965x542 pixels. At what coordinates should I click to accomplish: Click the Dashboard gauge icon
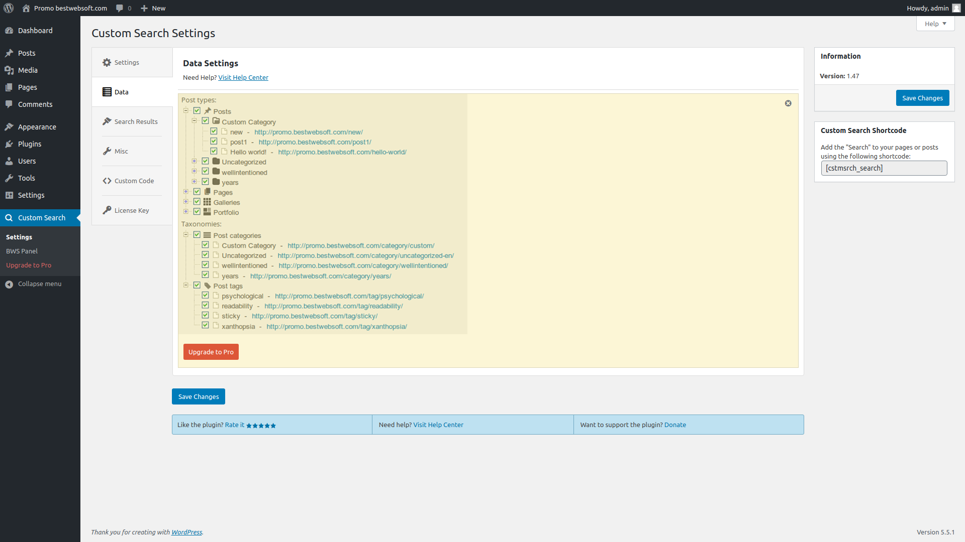[9, 31]
